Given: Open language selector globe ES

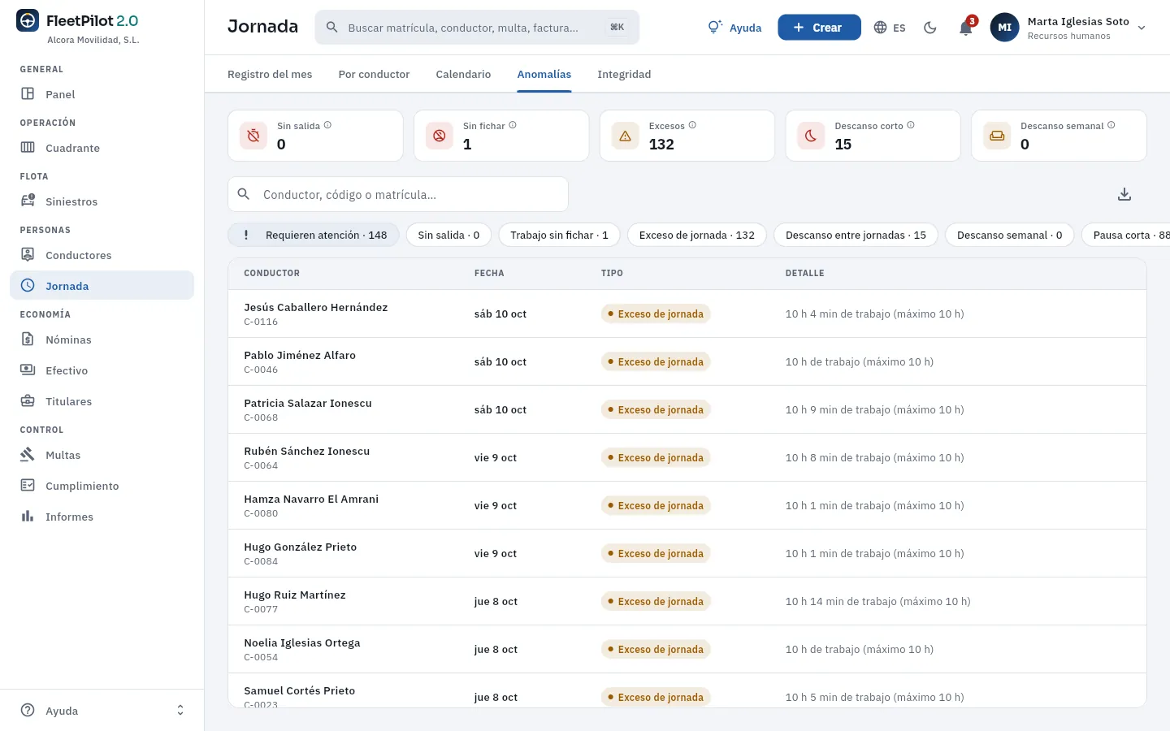Looking at the screenshot, I should point(890,28).
